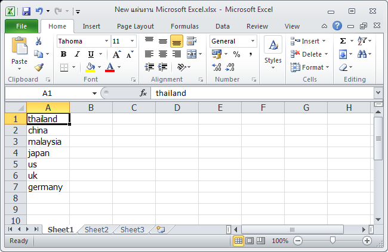This screenshot has height=252, width=388.
Task: Open the Sheet2 worksheet tab
Action: click(x=97, y=229)
